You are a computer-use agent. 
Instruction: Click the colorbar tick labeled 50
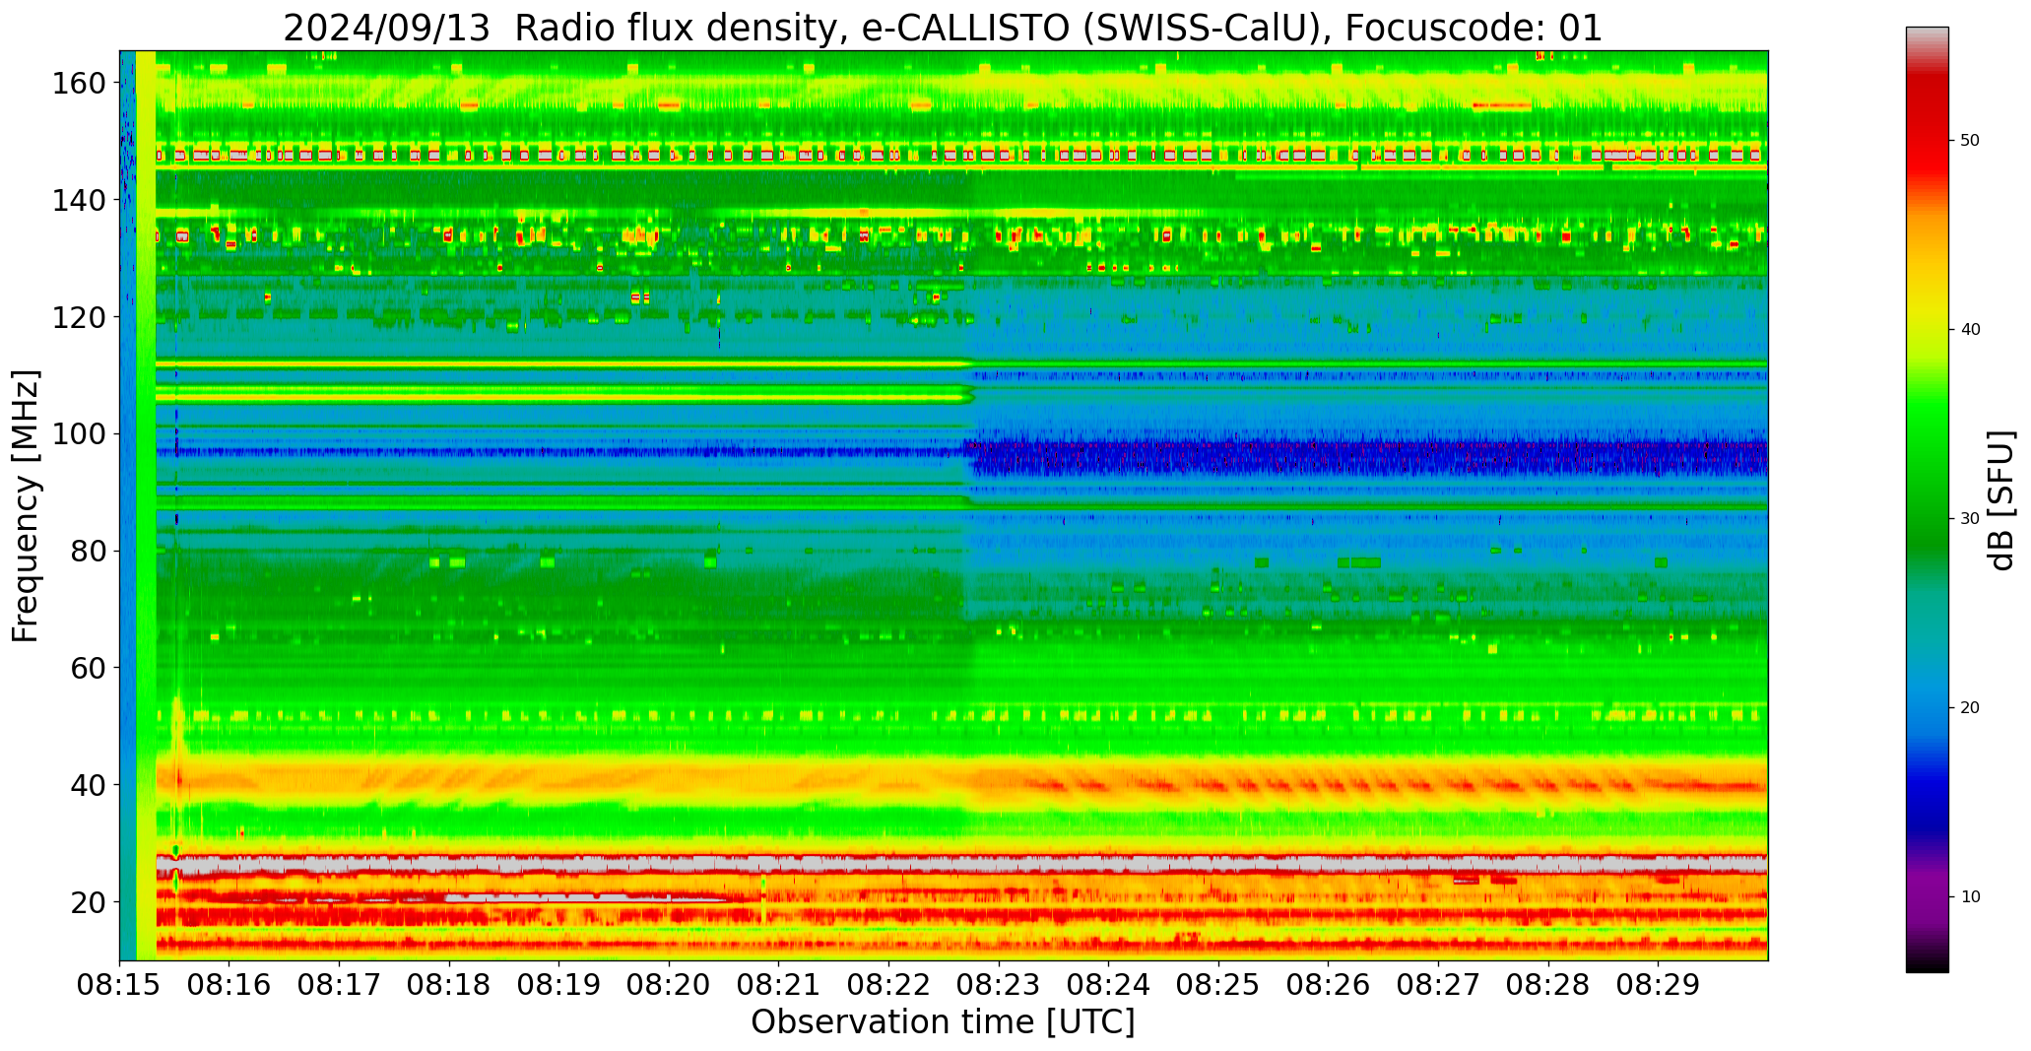pyautogui.click(x=1969, y=141)
